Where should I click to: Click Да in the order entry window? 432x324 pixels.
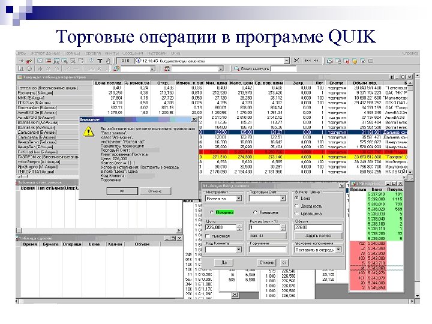(224, 263)
